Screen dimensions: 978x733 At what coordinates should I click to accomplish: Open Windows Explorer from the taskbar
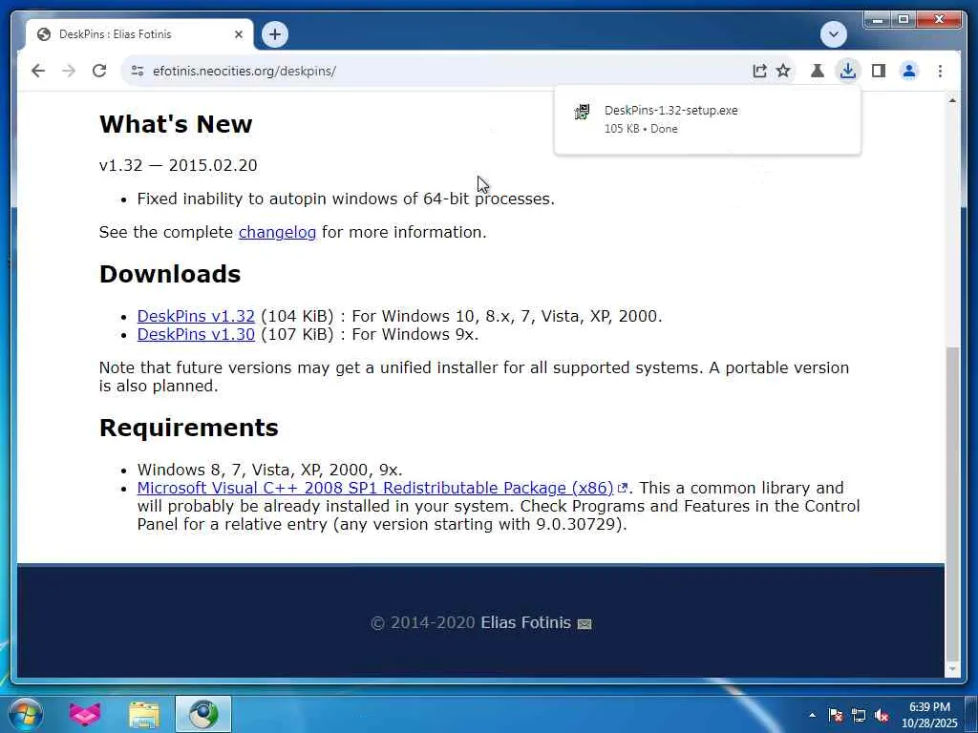[144, 714]
